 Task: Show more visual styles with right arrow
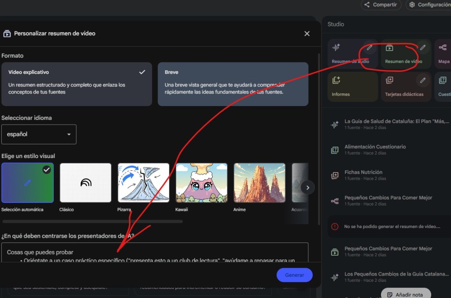(308, 188)
